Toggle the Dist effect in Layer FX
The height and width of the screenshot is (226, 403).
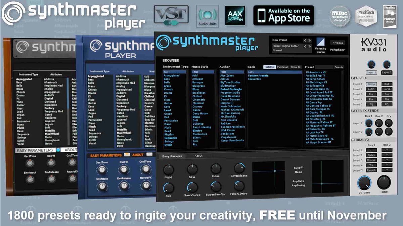tap(387, 84)
